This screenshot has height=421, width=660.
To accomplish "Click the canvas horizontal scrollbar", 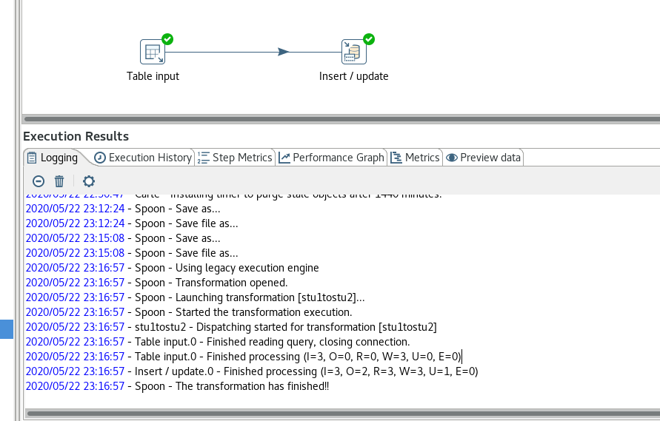I will click(x=341, y=119).
